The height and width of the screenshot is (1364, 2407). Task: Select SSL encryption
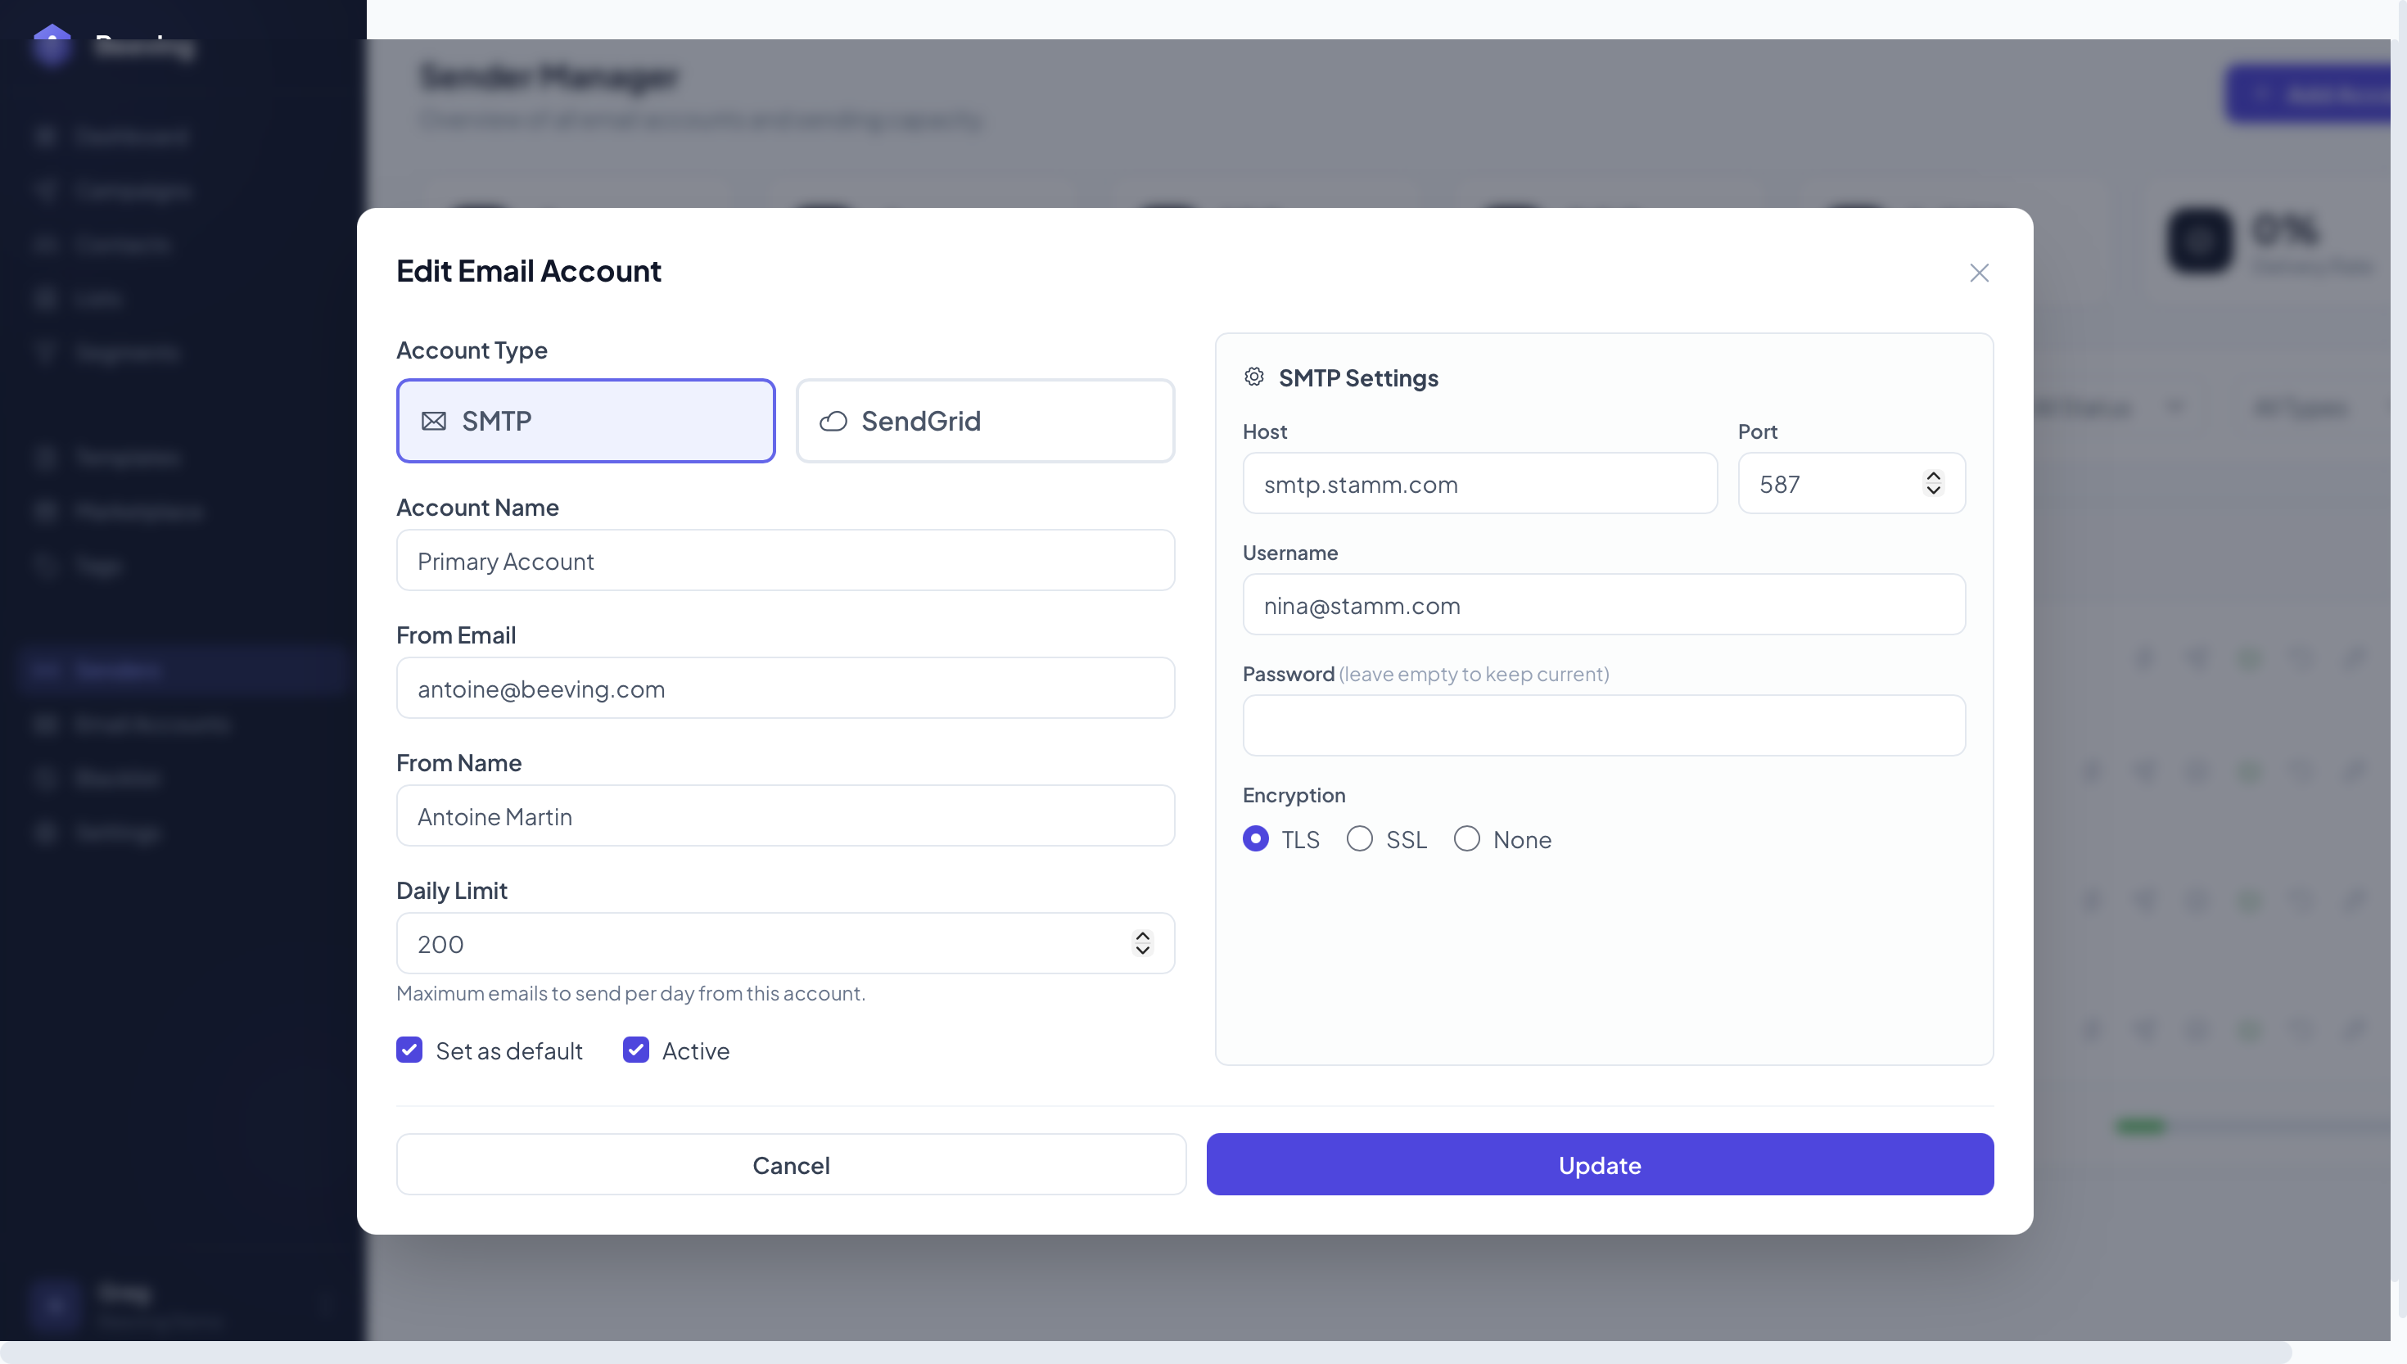pos(1360,838)
